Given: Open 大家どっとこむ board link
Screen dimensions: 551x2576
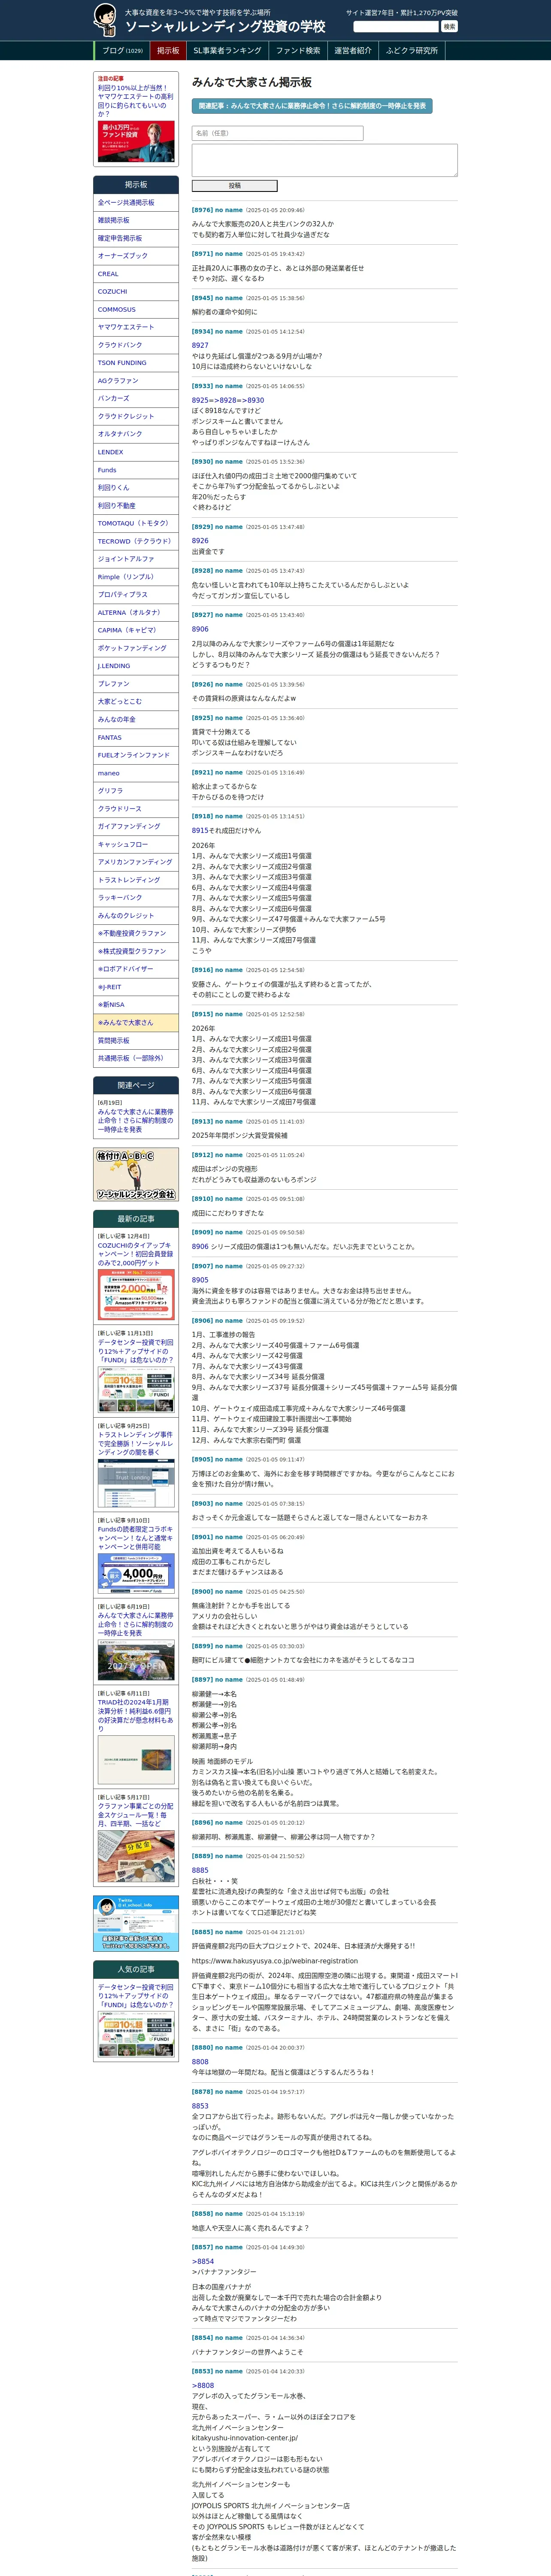Looking at the screenshot, I should [x=136, y=701].
